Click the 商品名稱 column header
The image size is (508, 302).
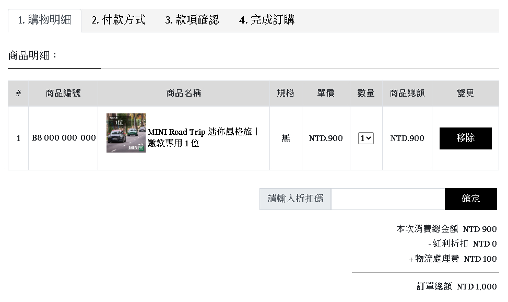[183, 94]
